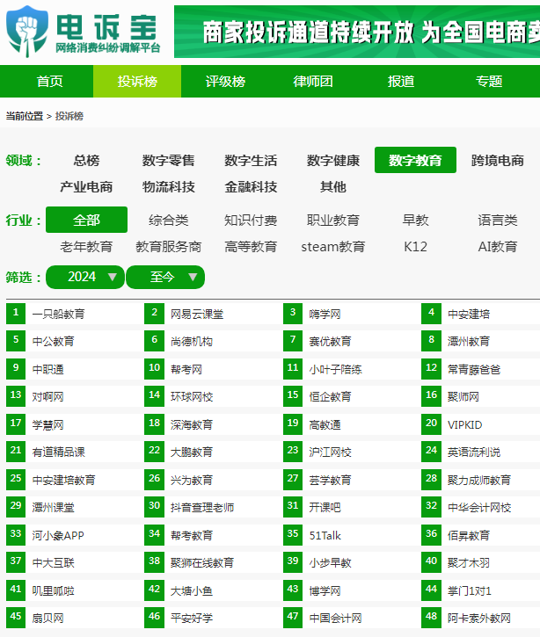Screen dimensions: 540x637
Task: Open rank 24 英语流利说
Action: point(474,452)
